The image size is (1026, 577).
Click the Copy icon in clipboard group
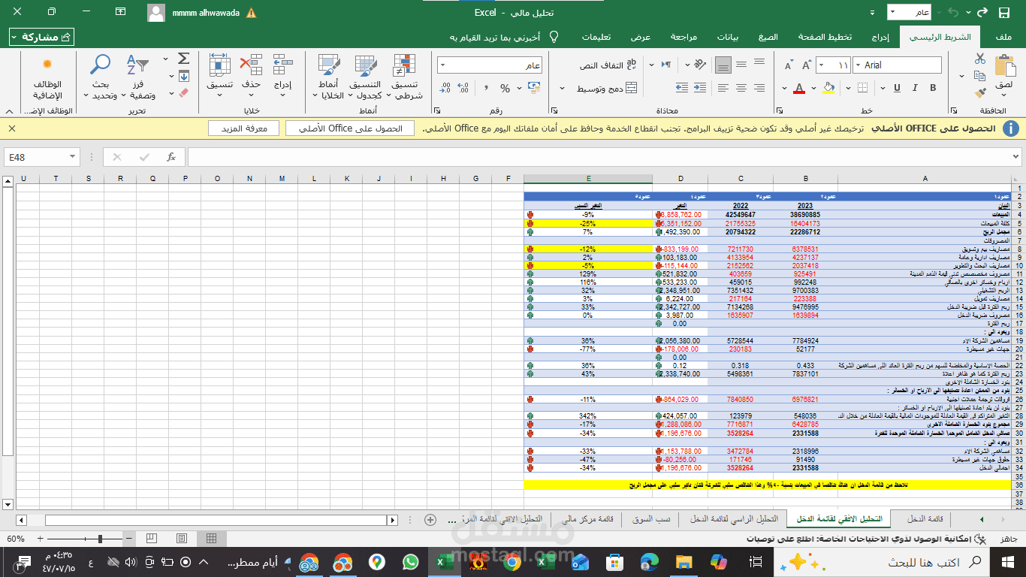coord(979,76)
